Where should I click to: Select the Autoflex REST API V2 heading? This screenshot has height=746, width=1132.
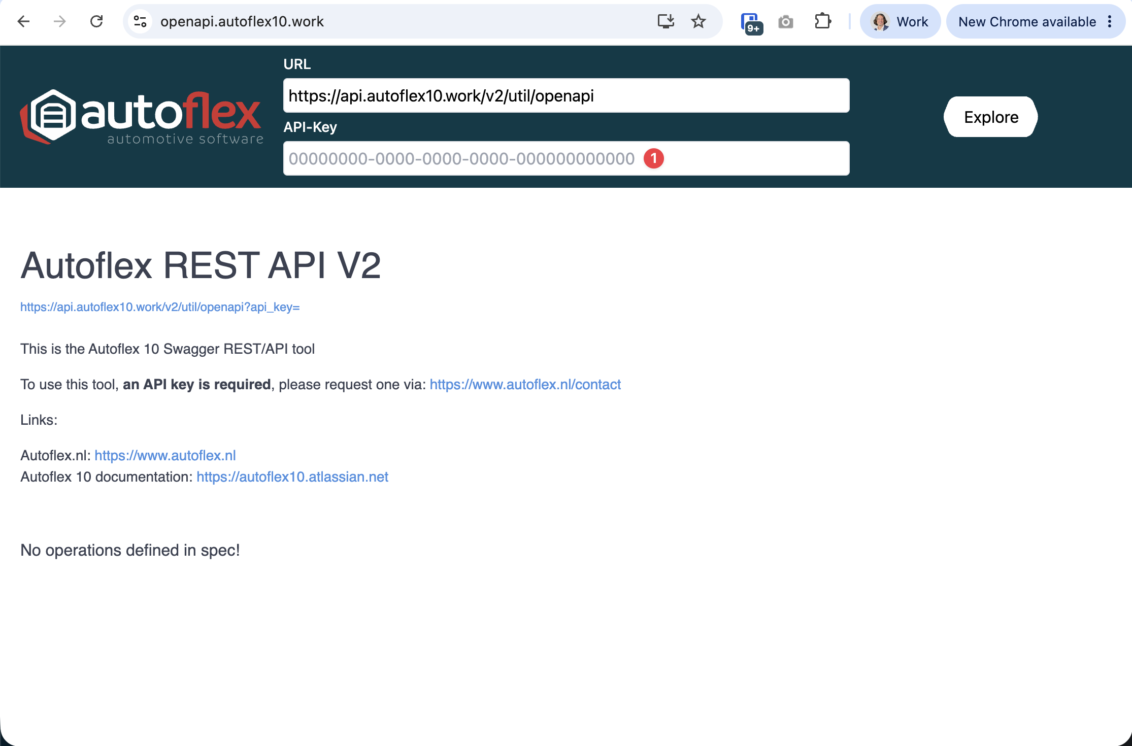[201, 265]
